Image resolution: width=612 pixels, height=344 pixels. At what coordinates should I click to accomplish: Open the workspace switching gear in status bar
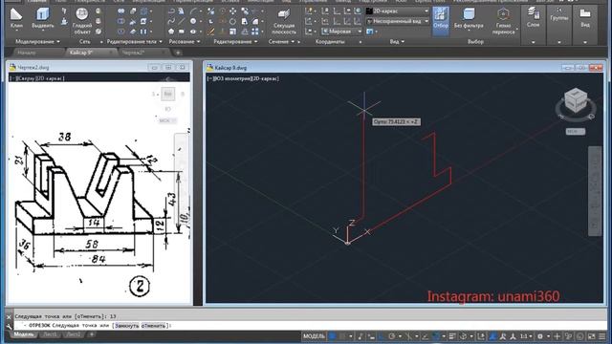tap(540, 335)
